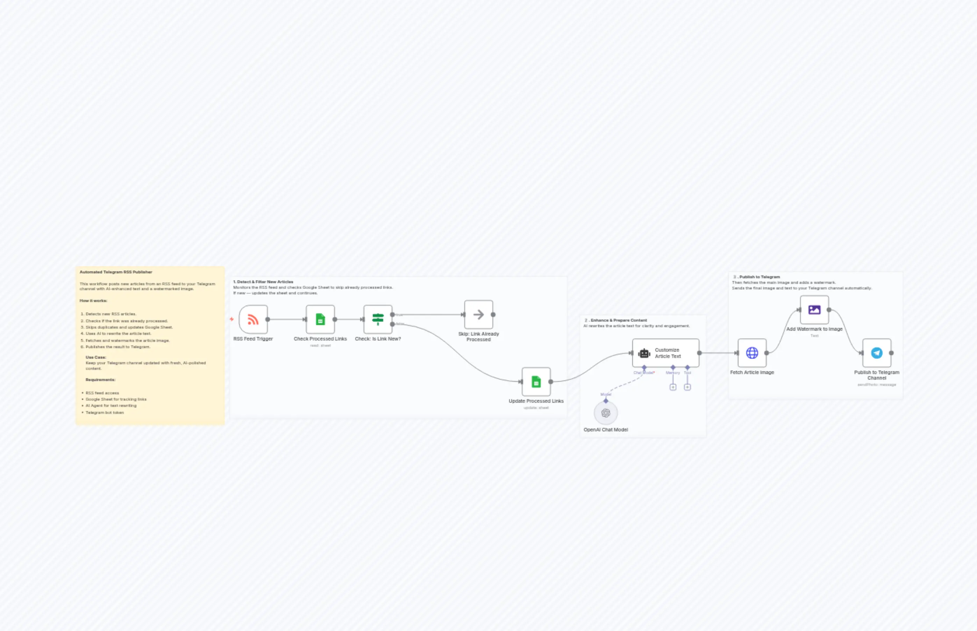Select the Skip: Link Already Processed node
This screenshot has height=631, width=977.
coord(478,315)
